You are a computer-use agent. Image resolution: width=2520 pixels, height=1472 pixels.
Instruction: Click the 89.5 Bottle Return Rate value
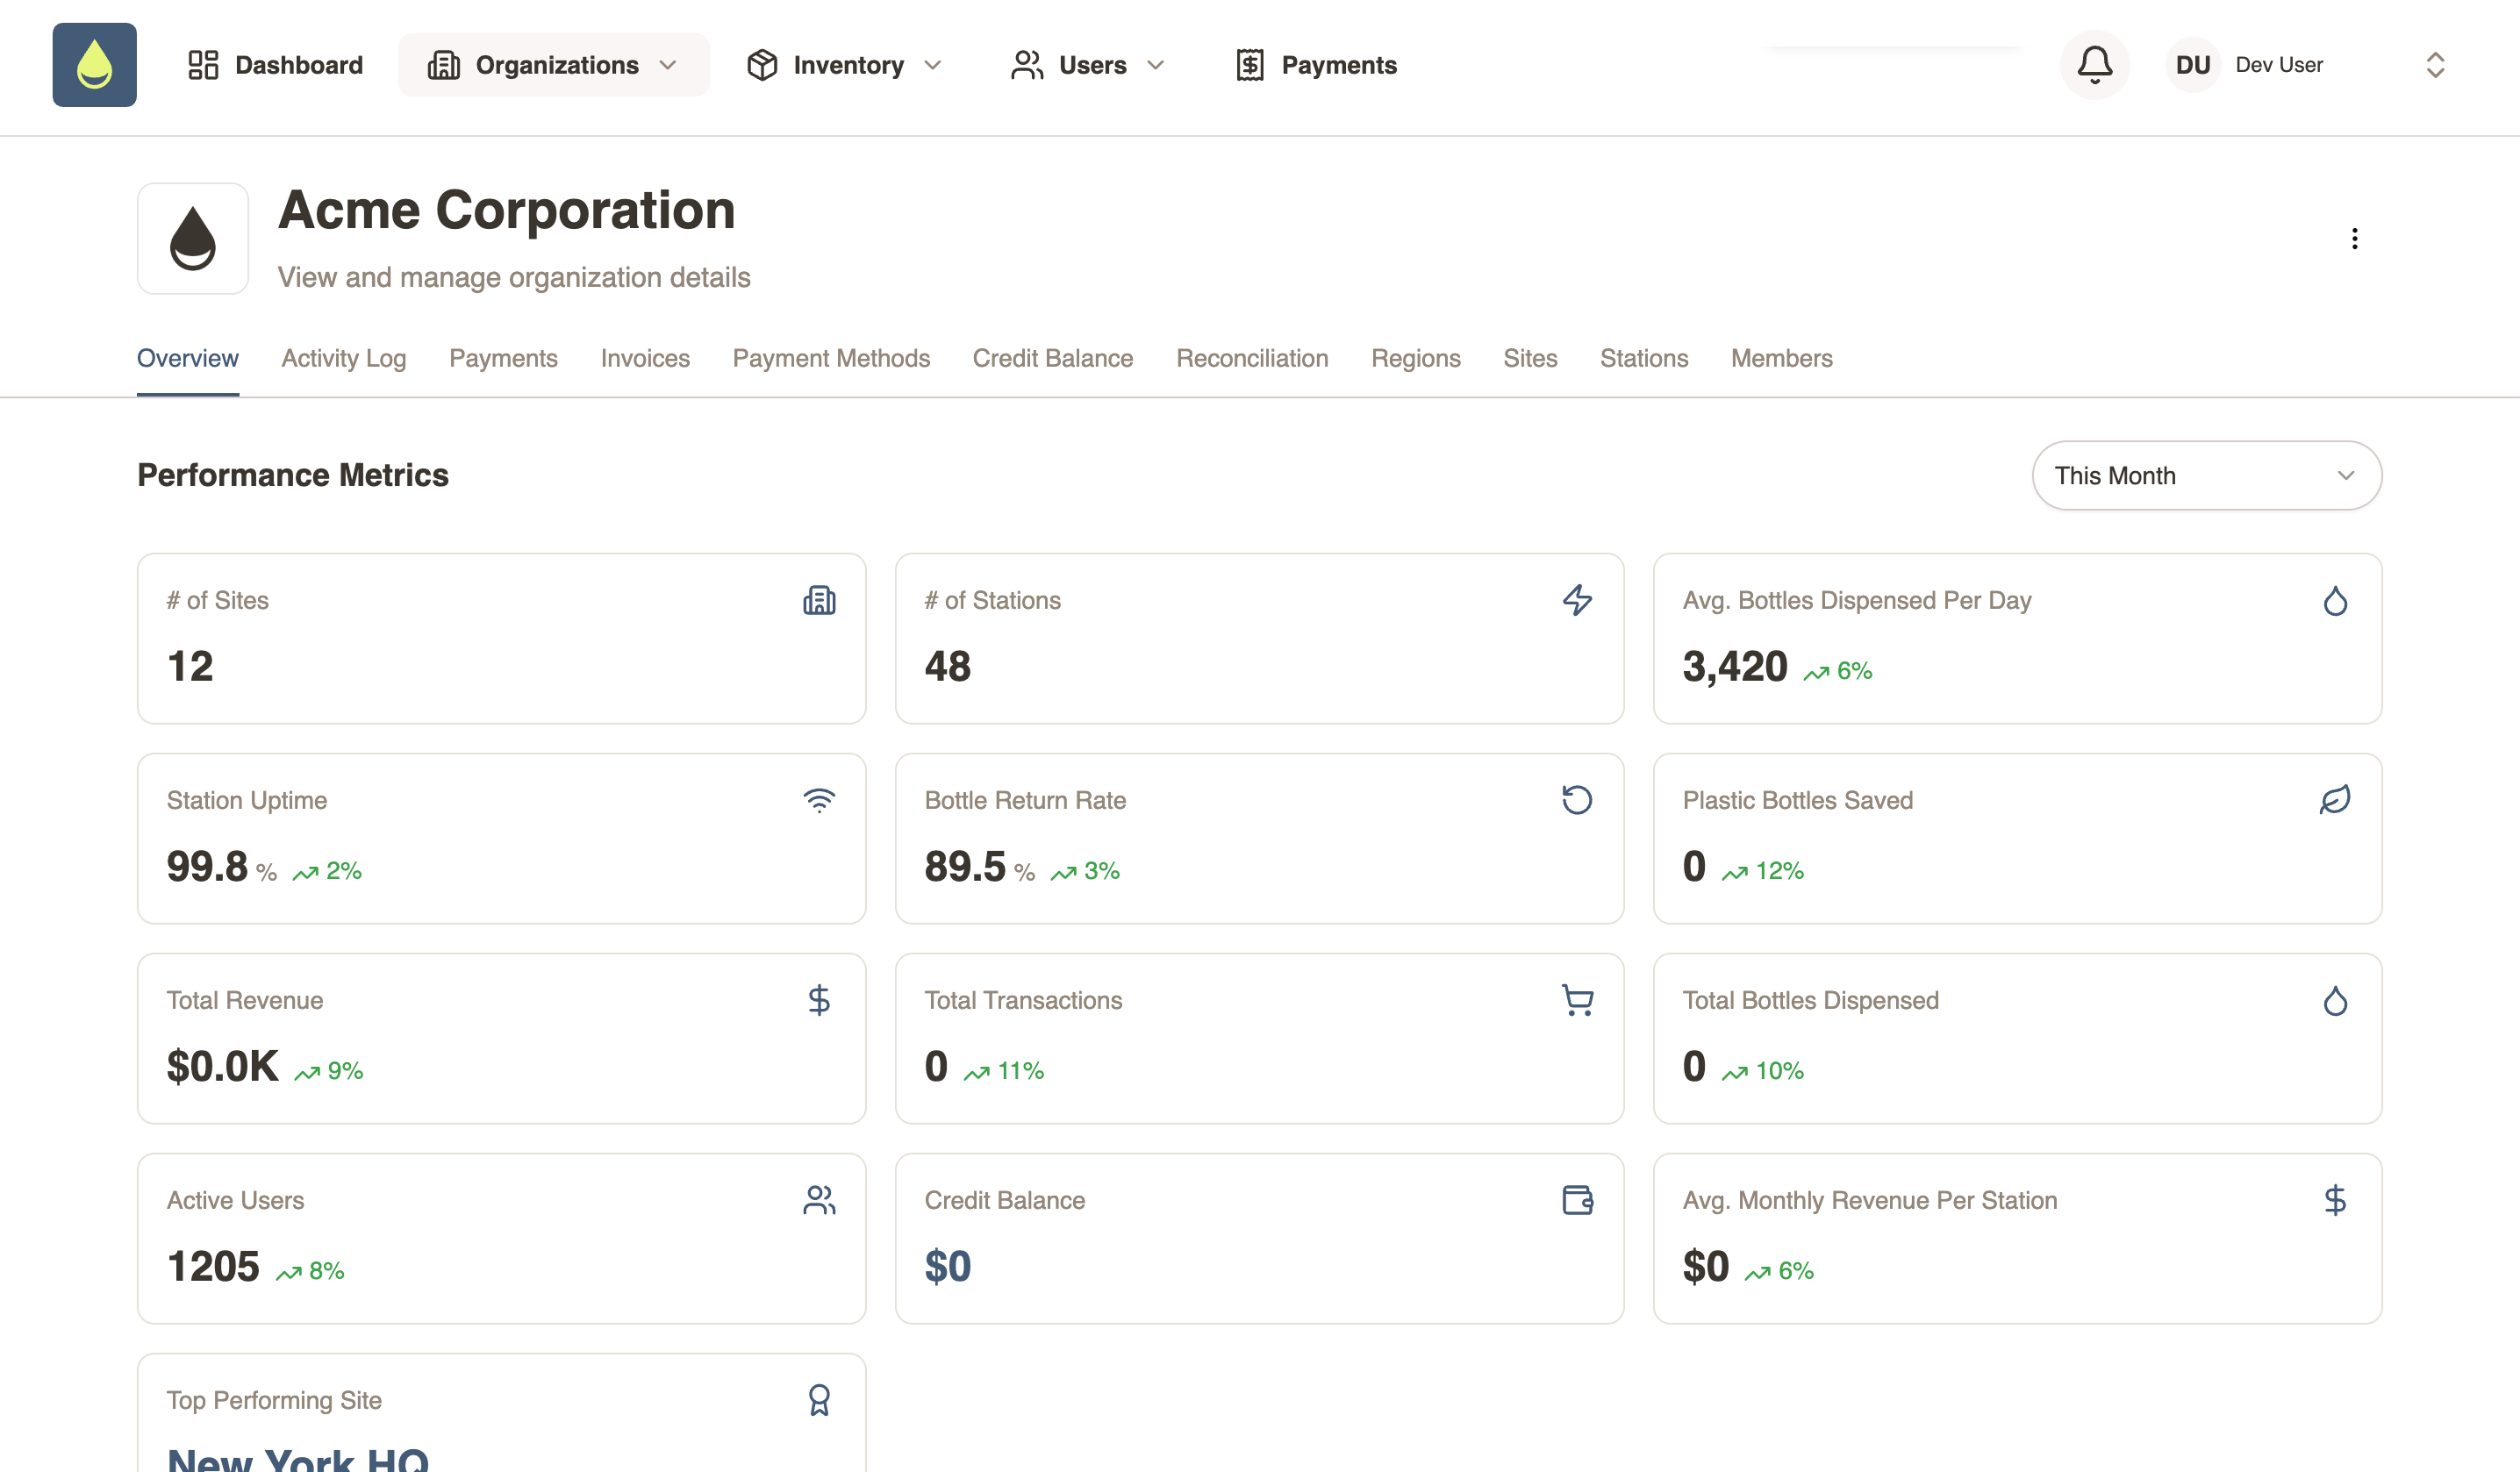pyautogui.click(x=965, y=866)
